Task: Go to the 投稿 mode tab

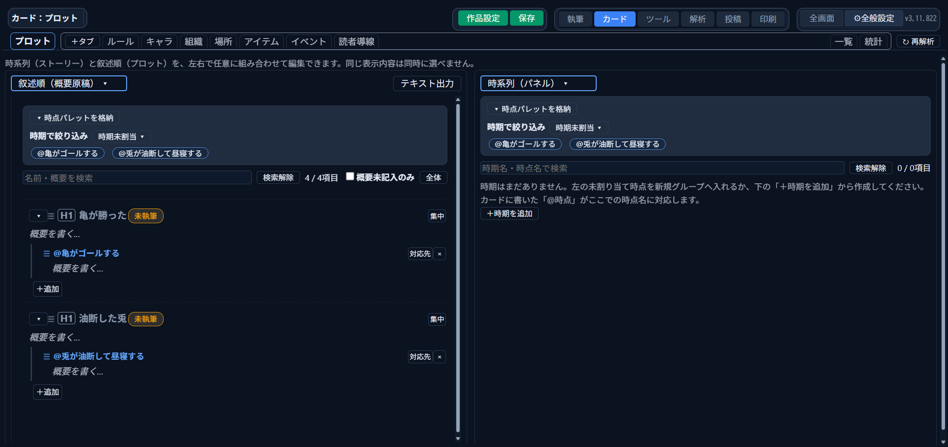Action: coord(733,19)
